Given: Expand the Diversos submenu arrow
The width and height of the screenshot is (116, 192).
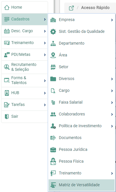Looking at the screenshot, I should tap(112, 79).
